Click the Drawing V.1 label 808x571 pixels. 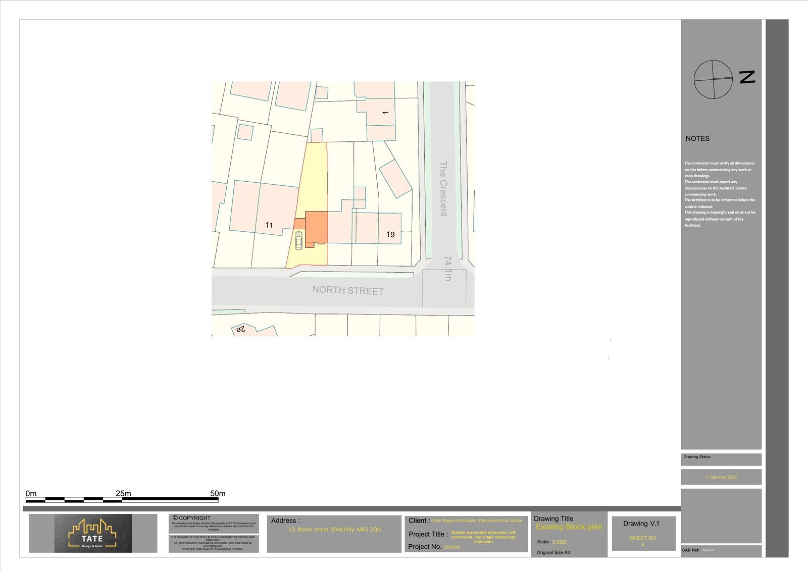point(641,524)
